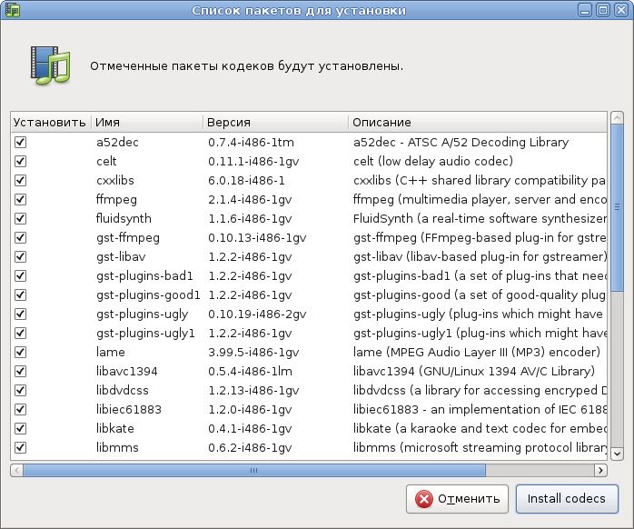The height and width of the screenshot is (529, 634).
Task: Uncheck the libmms checkbox
Action: pyautogui.click(x=20, y=447)
